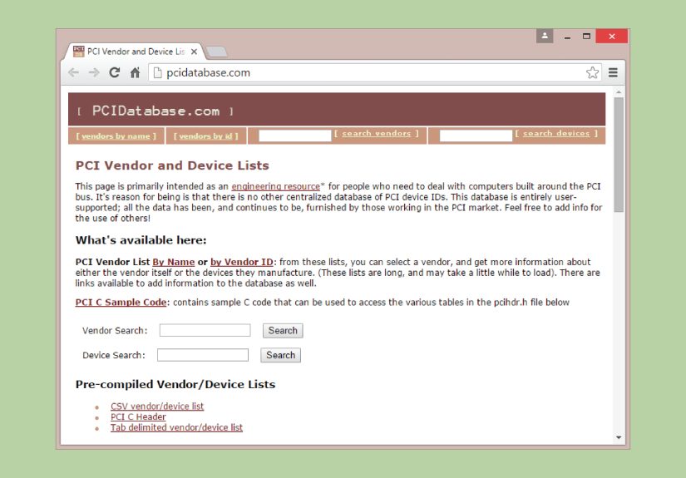Focus the Vendor Search text field
This screenshot has height=478, width=686.
tap(205, 330)
